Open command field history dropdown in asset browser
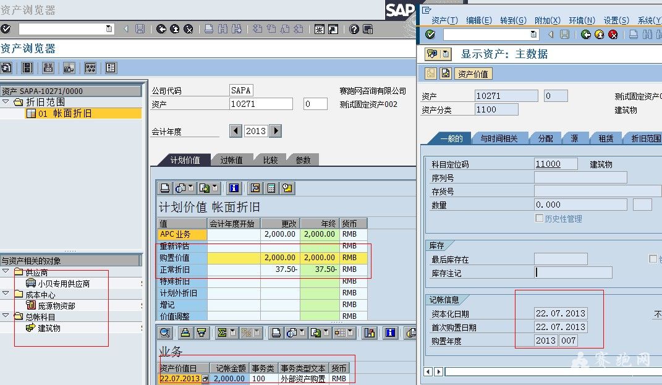Screen dimensions: 662x385 click(109, 28)
